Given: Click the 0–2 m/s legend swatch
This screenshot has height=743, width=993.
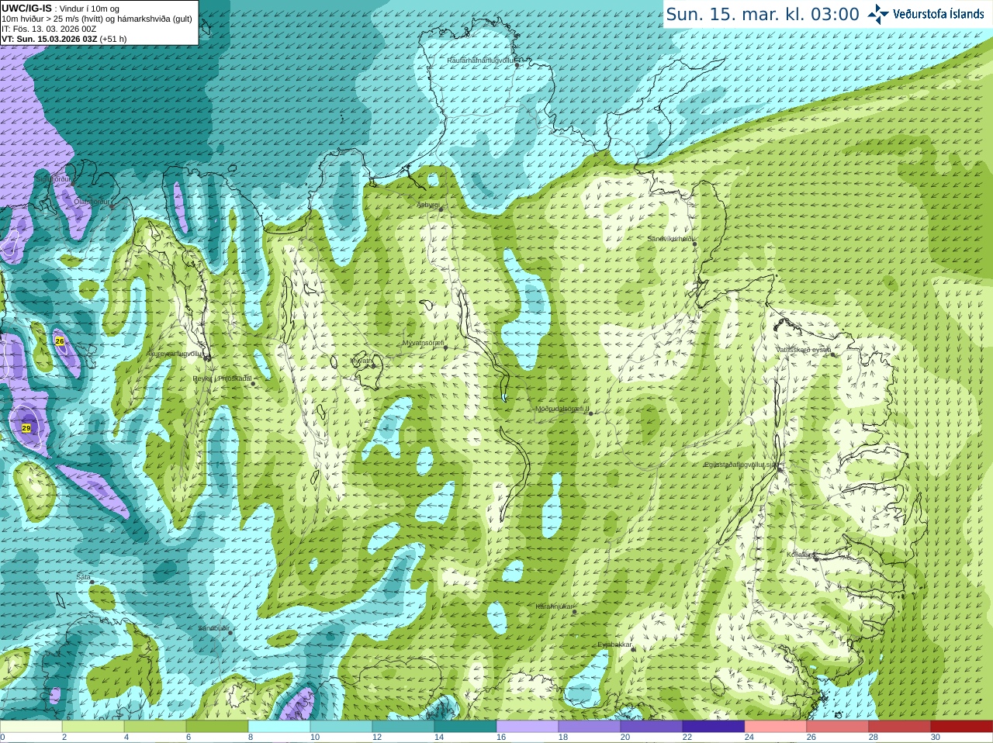Looking at the screenshot, I should point(31,727).
